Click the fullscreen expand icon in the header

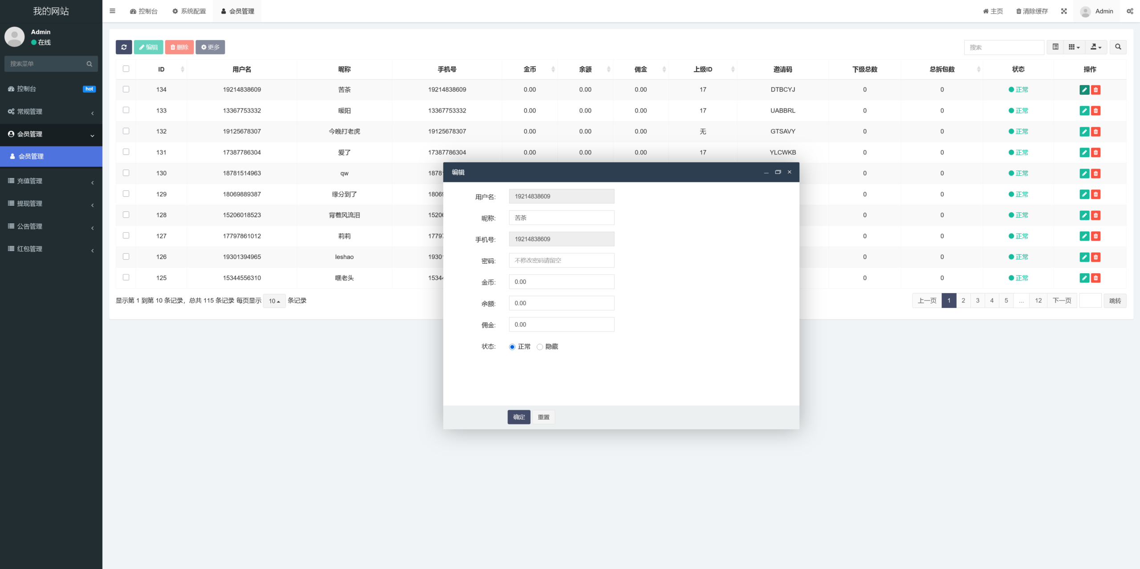(x=1064, y=11)
